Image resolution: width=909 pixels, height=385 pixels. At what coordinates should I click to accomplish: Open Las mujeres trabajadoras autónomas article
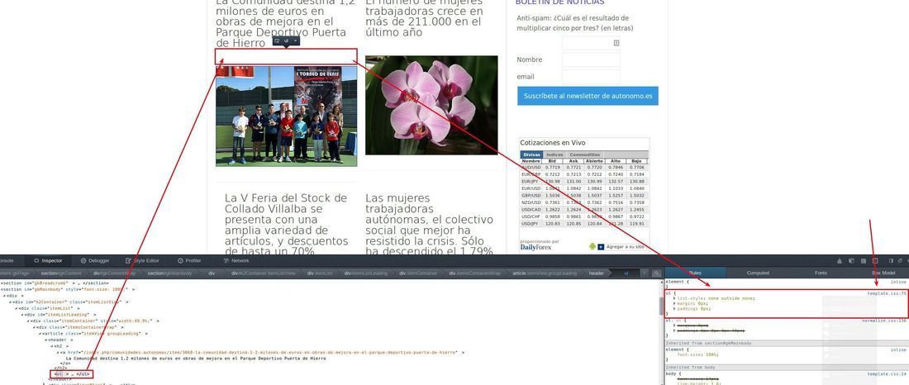point(430,225)
